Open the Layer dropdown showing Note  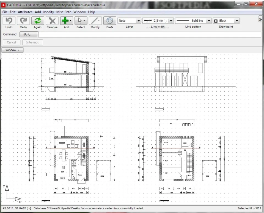139,21
